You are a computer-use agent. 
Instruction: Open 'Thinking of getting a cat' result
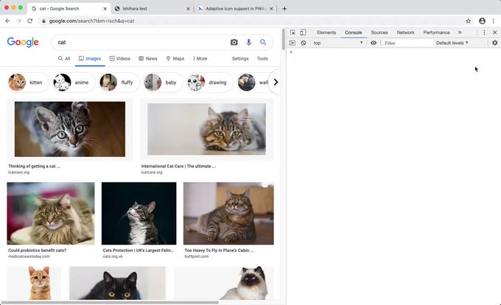coord(34,166)
